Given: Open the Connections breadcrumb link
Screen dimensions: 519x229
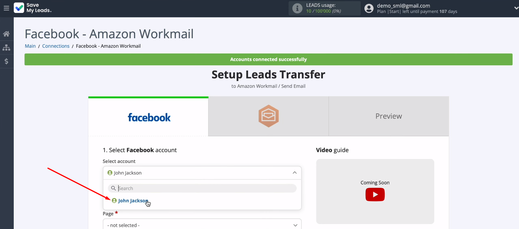Looking at the screenshot, I should click(x=56, y=46).
